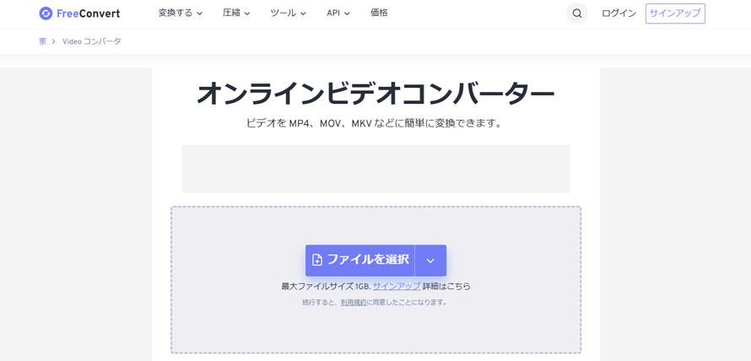
Task: Click the オンラインビデオコンバーター heading
Action: (375, 93)
